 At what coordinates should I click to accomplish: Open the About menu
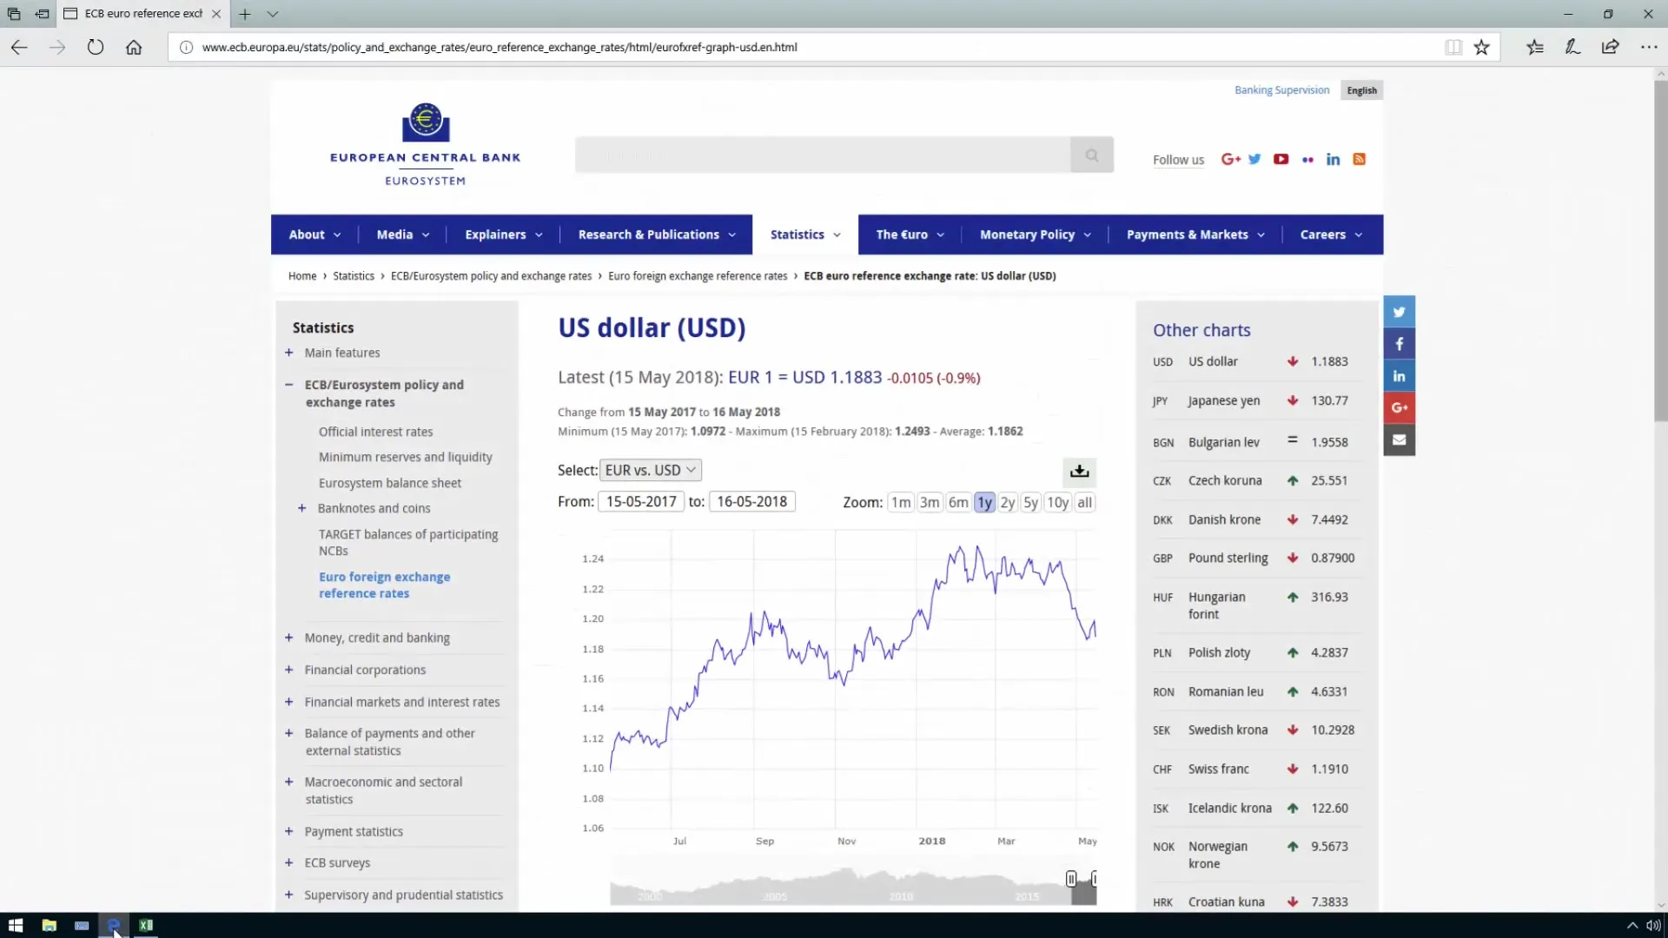(x=314, y=234)
